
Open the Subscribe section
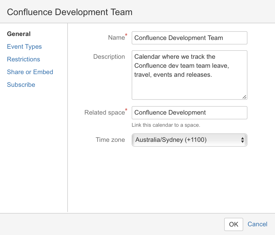21,85
